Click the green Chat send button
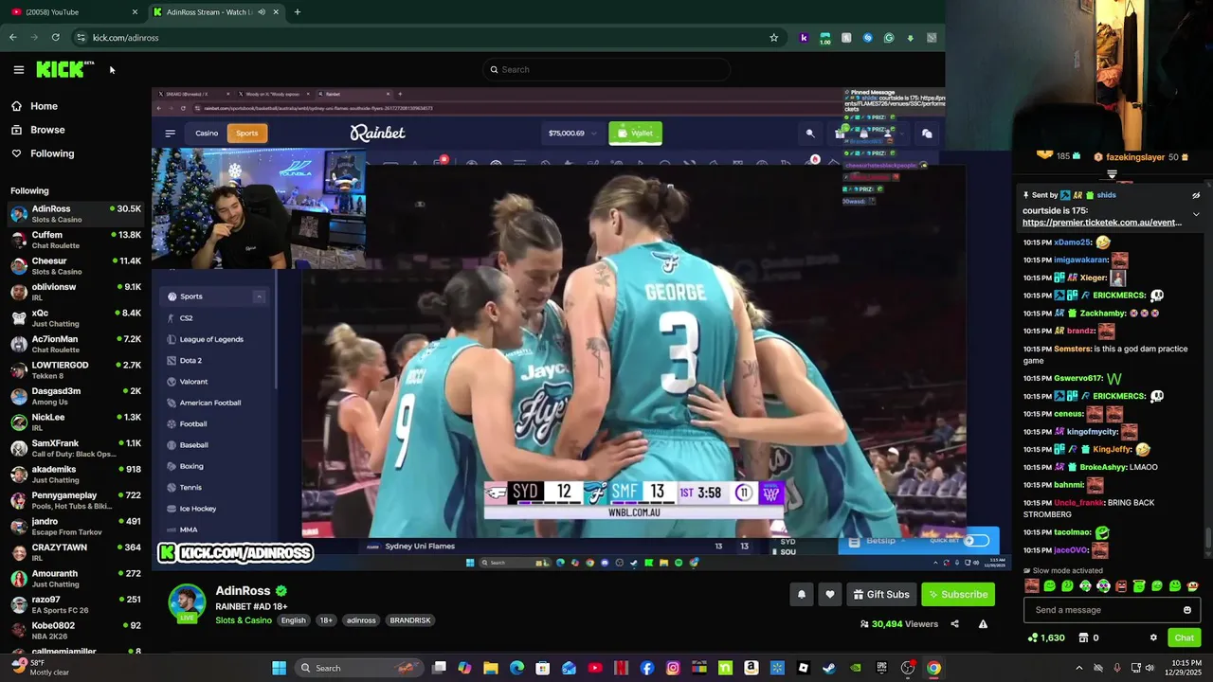This screenshot has height=682, width=1213. pyautogui.click(x=1184, y=637)
